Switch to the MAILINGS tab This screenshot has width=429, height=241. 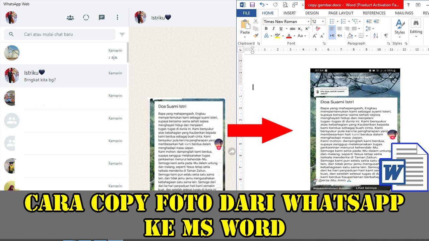click(x=404, y=13)
